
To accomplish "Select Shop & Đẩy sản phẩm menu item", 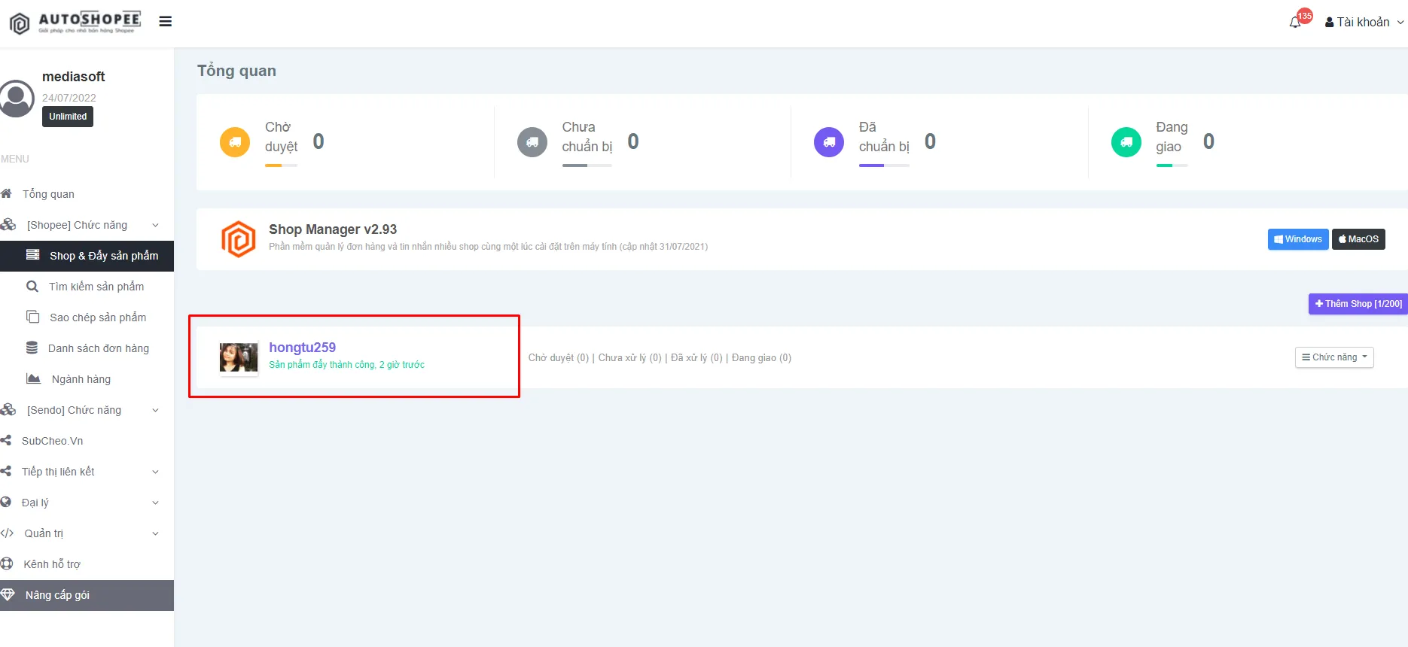I will pos(87,256).
